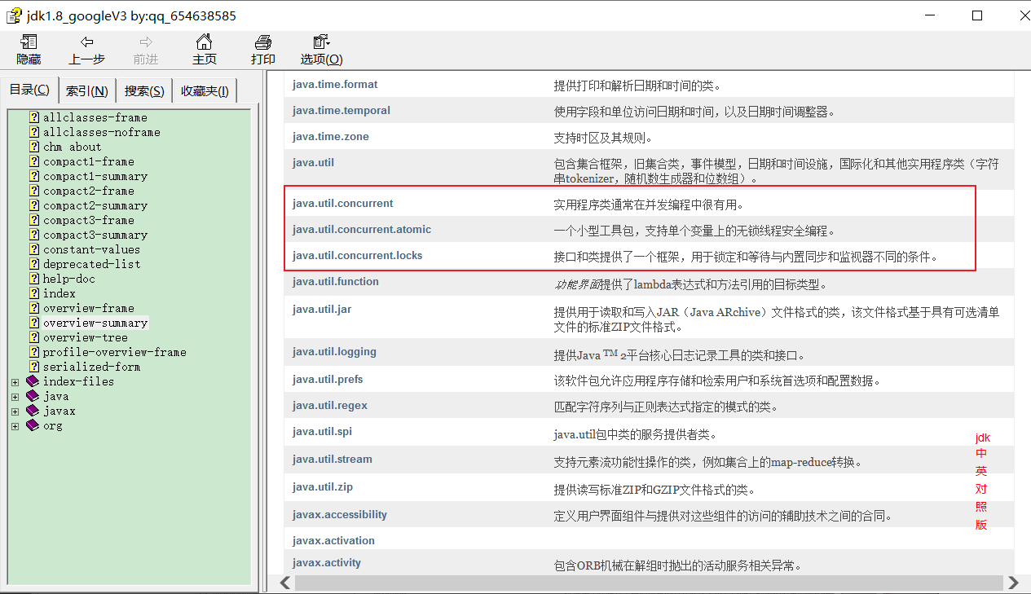Print the page with 打印

[262, 50]
